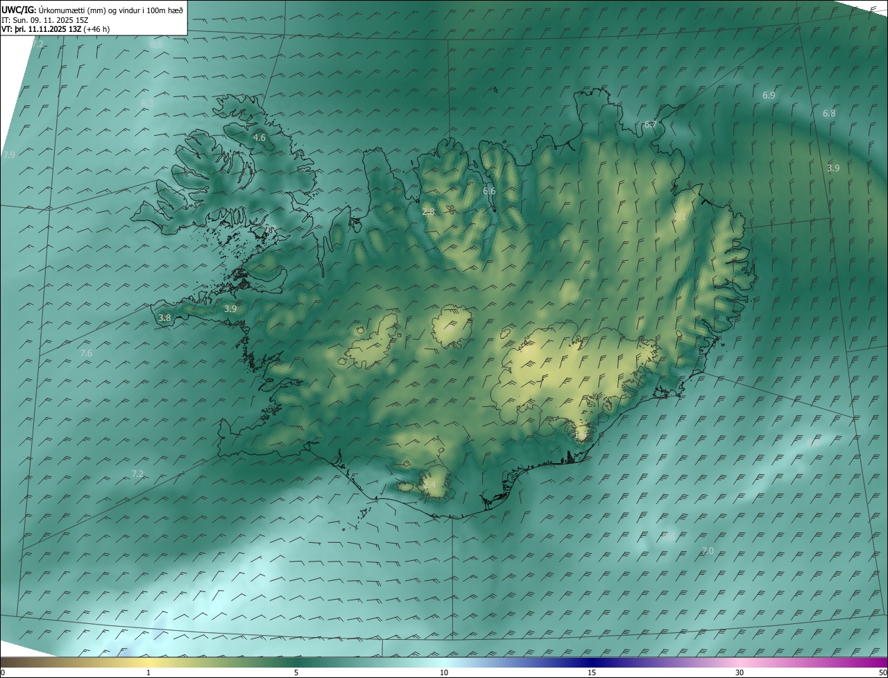Click the 5 tick on the color scale

296,672
